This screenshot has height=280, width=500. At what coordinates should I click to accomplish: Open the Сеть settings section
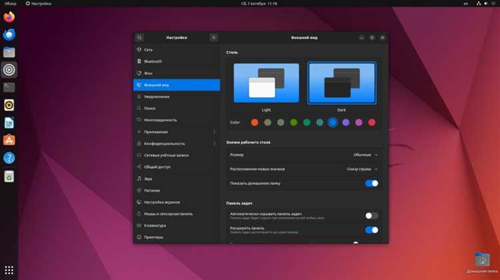(x=177, y=50)
